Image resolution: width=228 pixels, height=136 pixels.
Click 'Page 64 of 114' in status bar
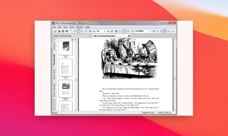tap(148, 113)
